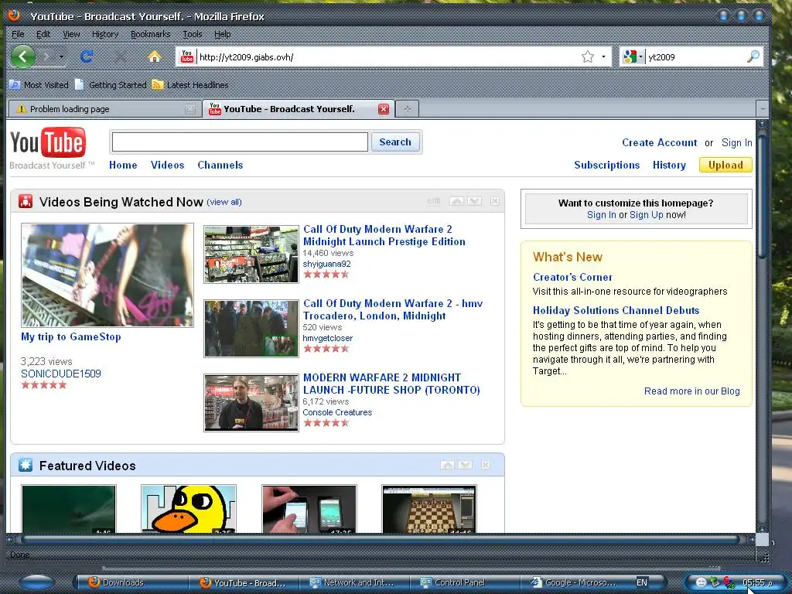Screen dimensions: 792x594
Task: Open Subscriptions link
Action: pos(606,166)
